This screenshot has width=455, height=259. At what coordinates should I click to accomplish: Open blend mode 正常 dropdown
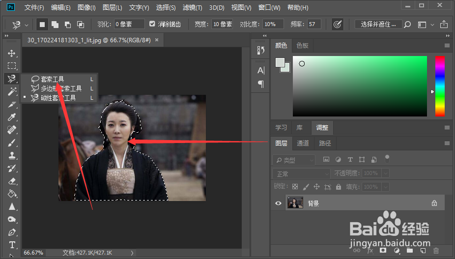[301, 173]
